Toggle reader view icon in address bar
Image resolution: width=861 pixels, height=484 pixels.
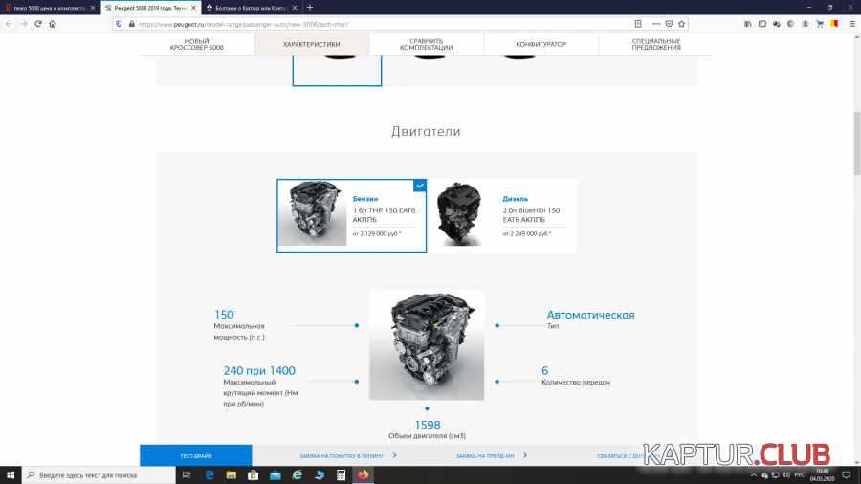coord(638,24)
